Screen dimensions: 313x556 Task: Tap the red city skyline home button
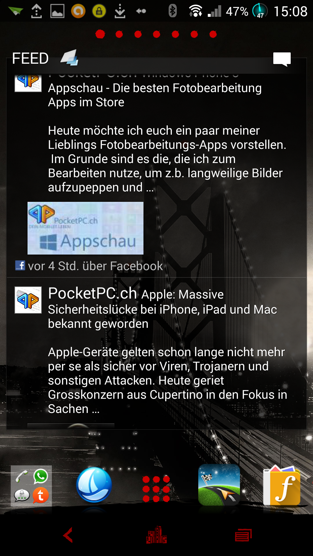click(156, 535)
